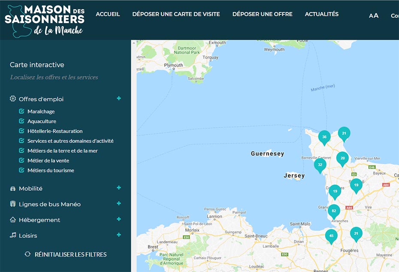Click the refresh icon beside Réinitialiser les filtres

tap(28, 254)
